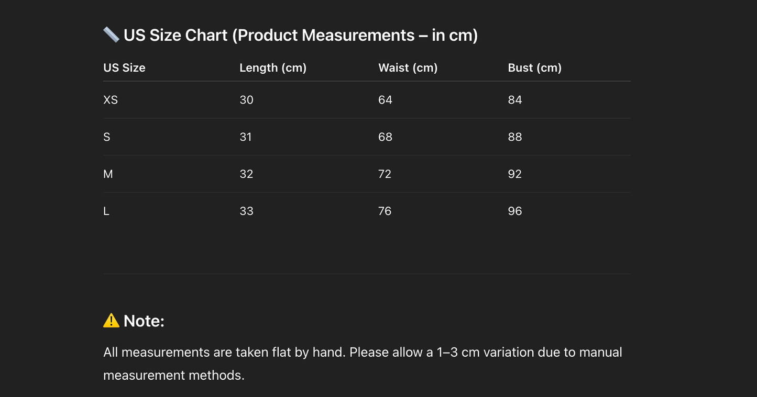Viewport: 757px width, 397px height.
Task: Click the measurement variation note paragraph
Action: (363, 364)
